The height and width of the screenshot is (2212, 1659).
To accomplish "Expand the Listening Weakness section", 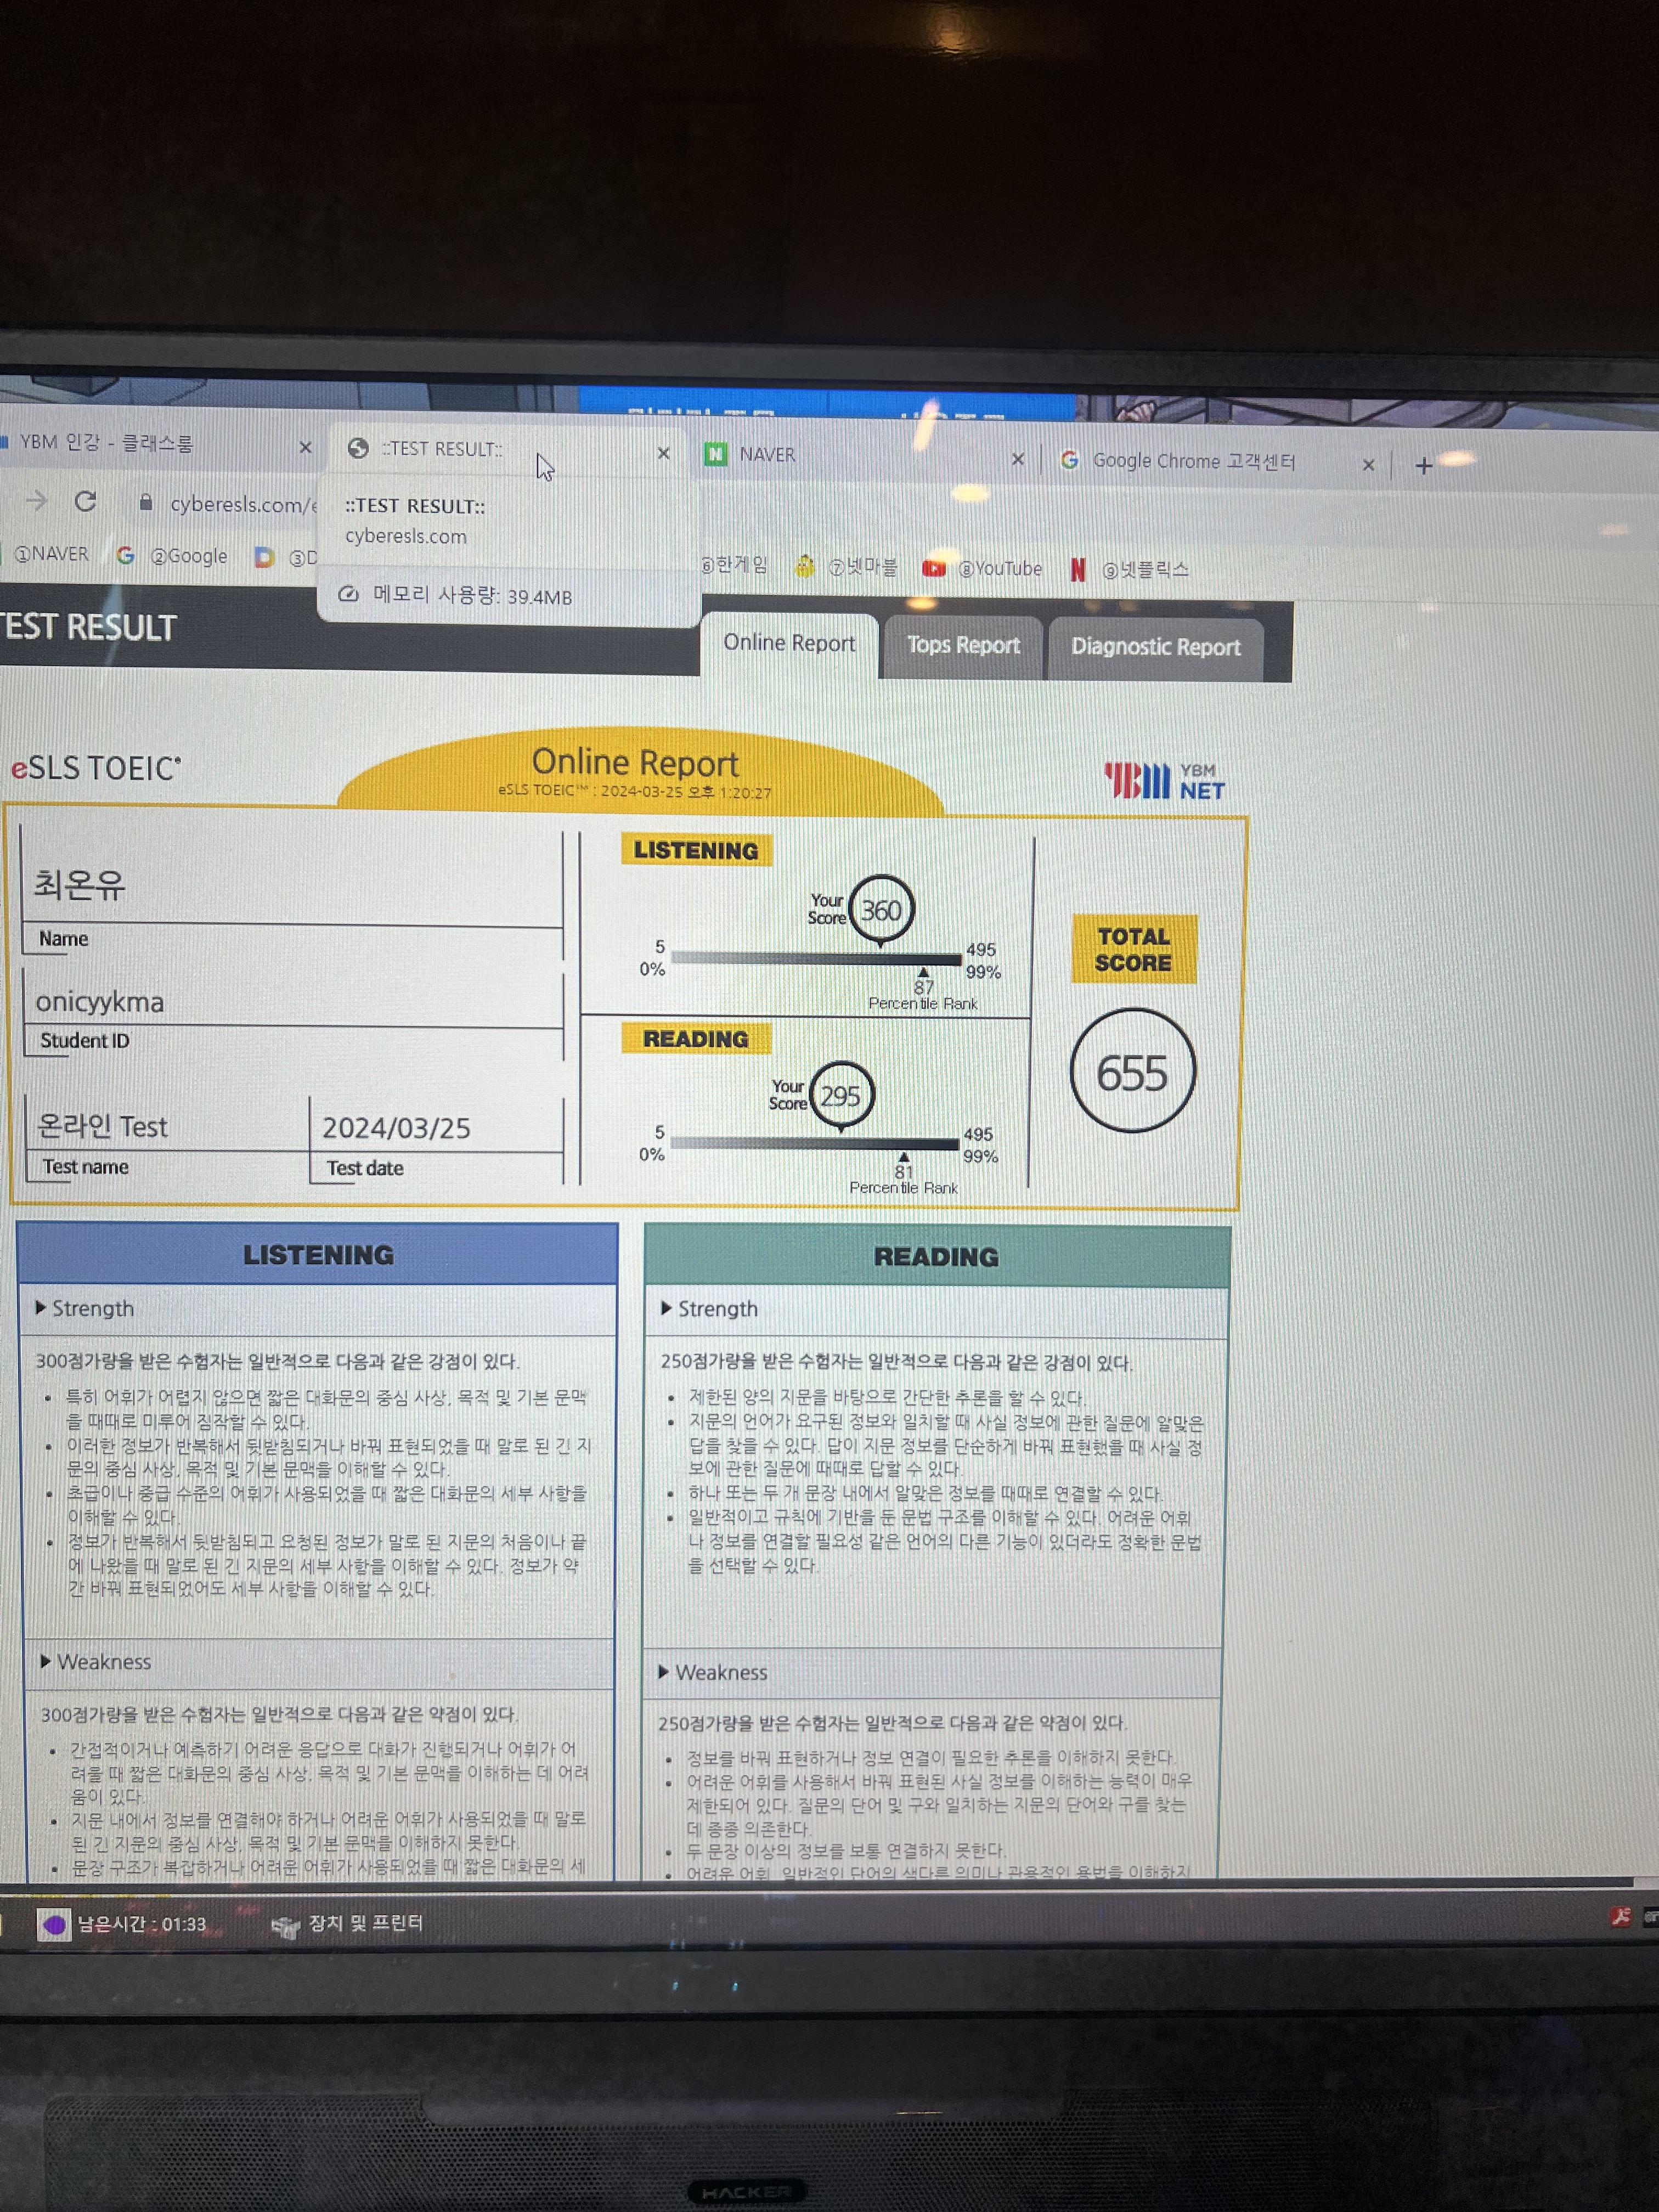I will [95, 1662].
